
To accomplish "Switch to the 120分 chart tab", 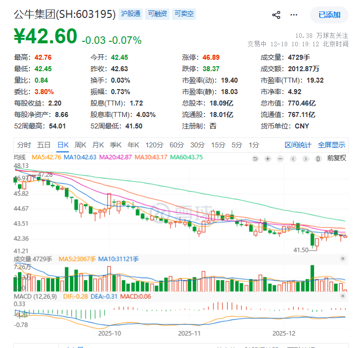I will point(155,145).
